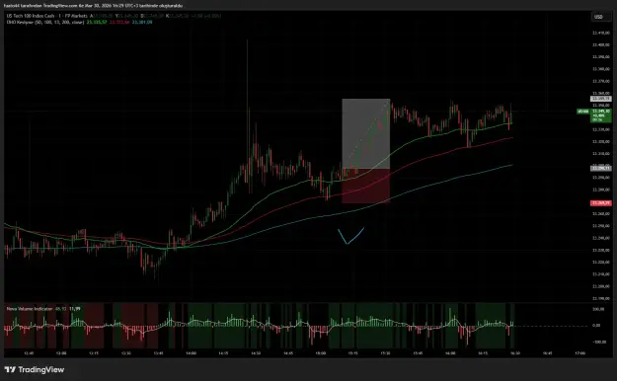Click the 13:00 label on time axis

(x=61, y=353)
